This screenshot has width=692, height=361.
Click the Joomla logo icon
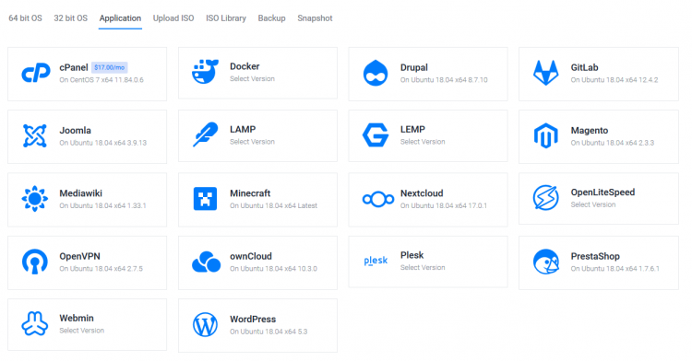click(35, 135)
